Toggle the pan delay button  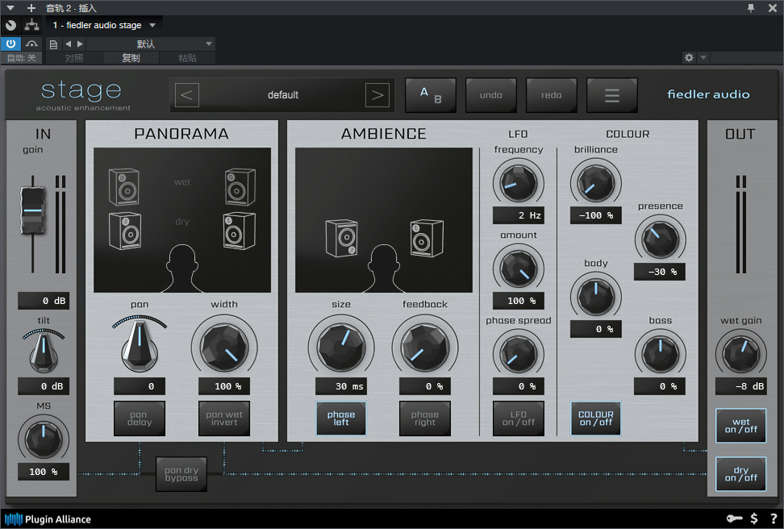tap(140, 419)
